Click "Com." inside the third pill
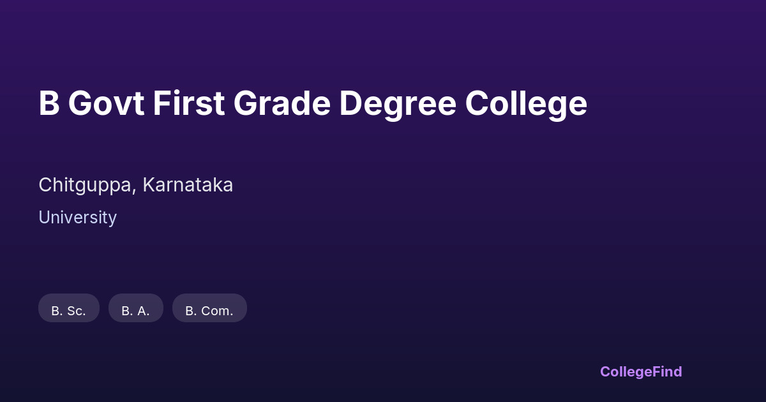The height and width of the screenshot is (402, 766). click(217, 311)
